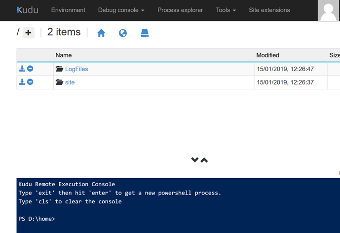Image resolution: width=340 pixels, height=233 pixels.
Task: Click the globe site root icon
Action: [x=123, y=33]
